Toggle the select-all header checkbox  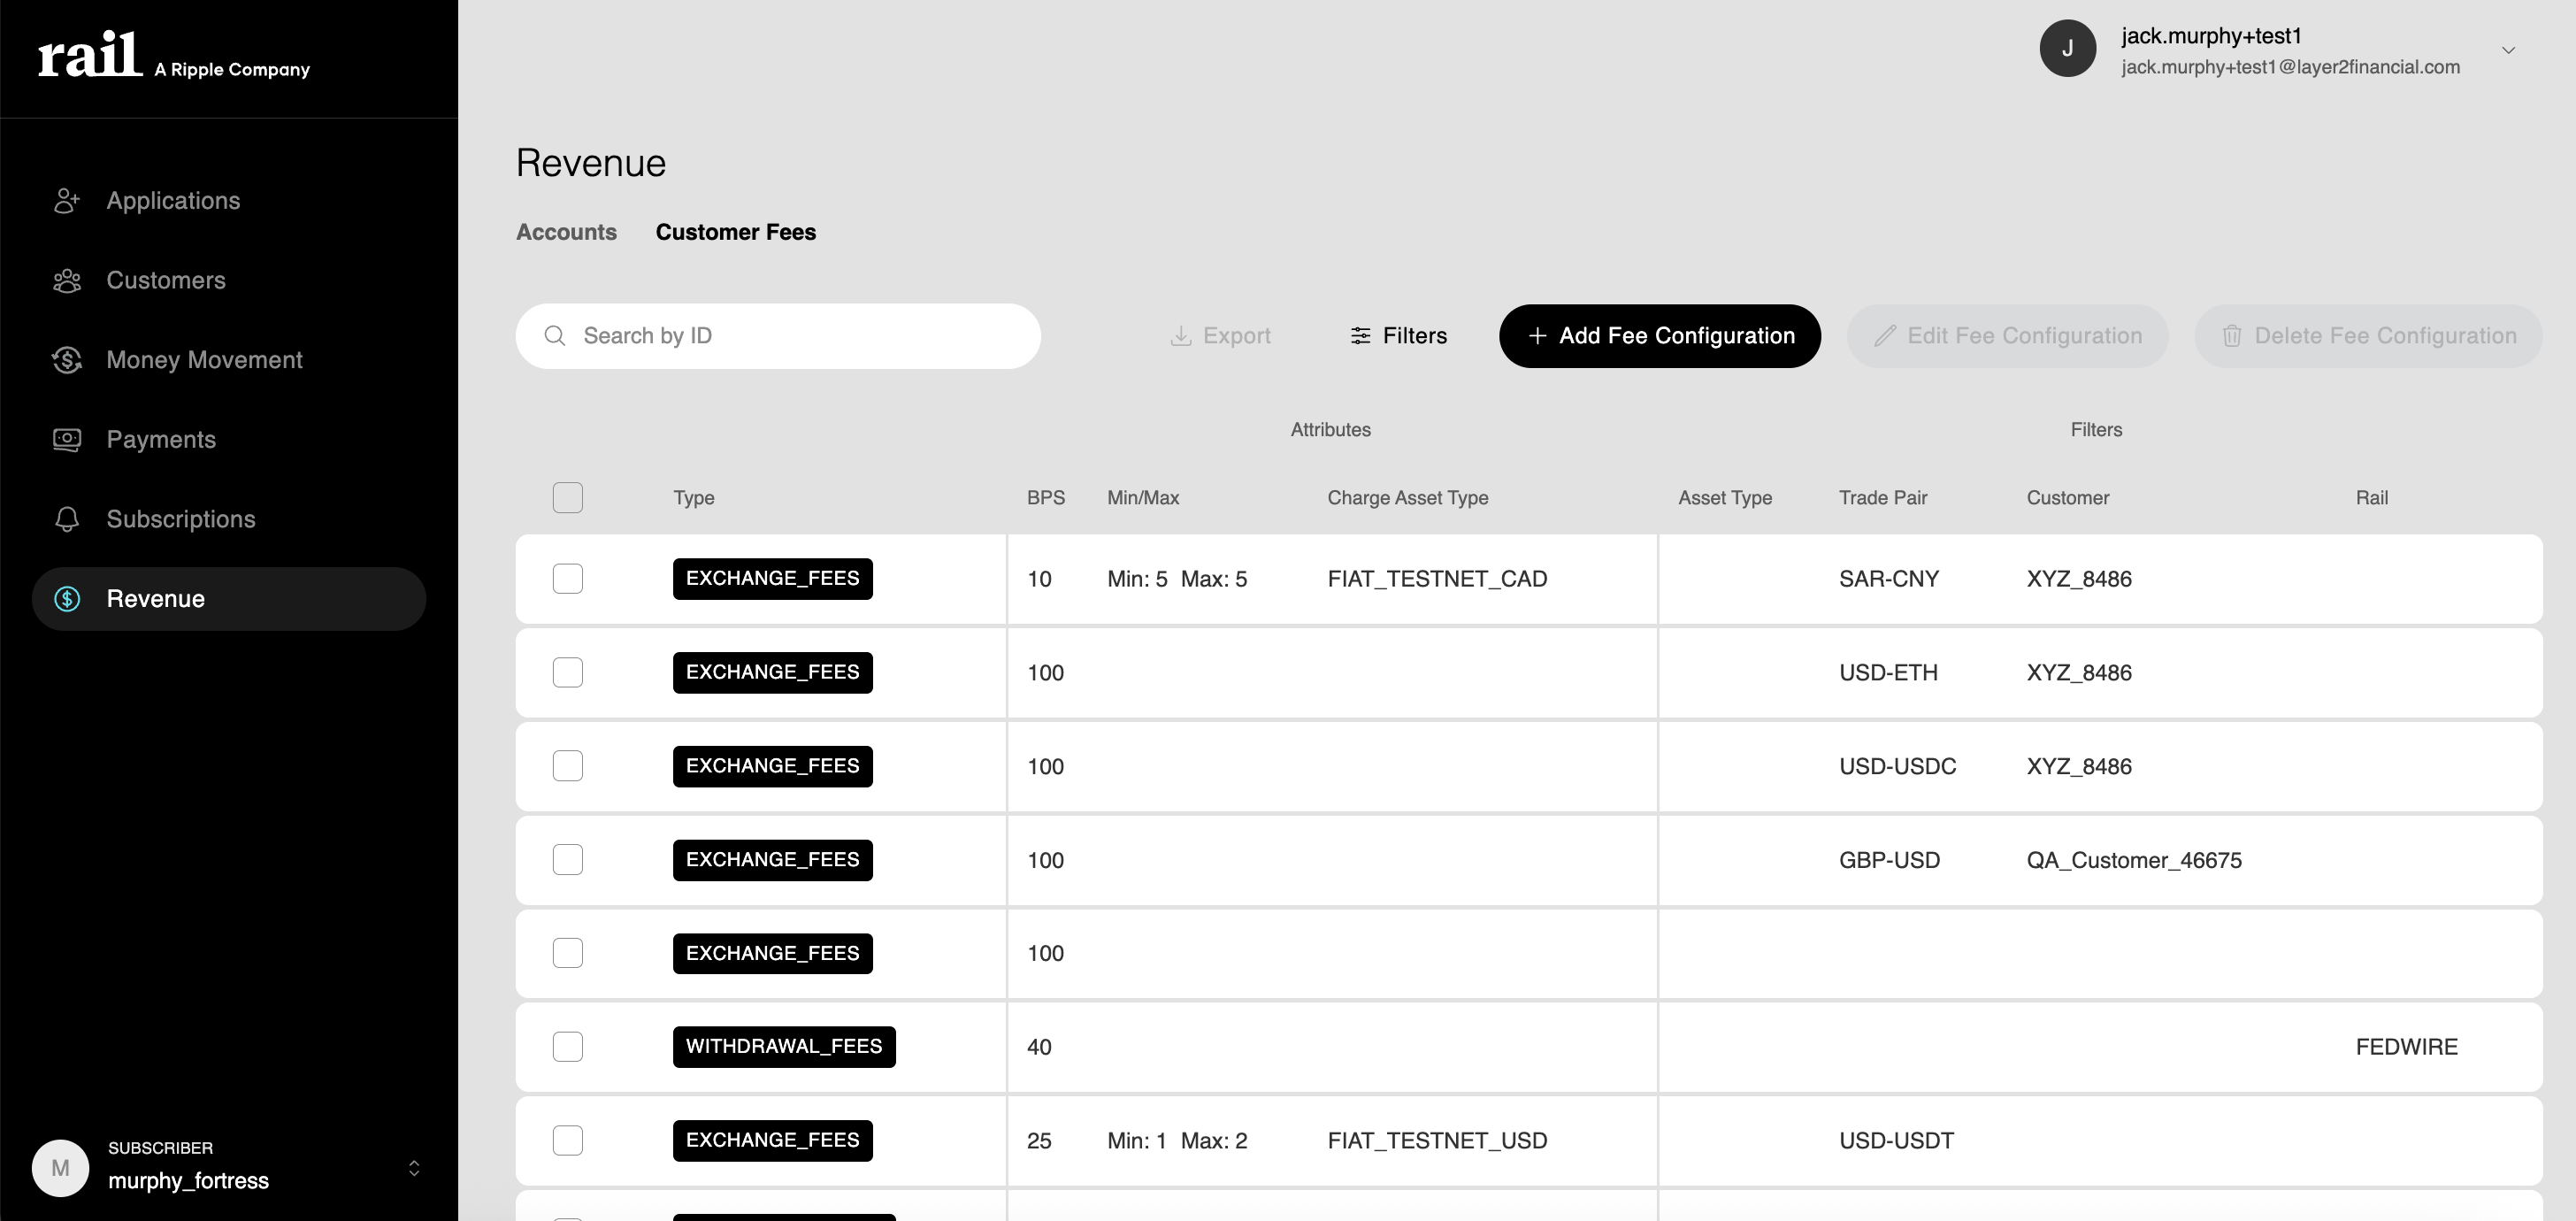(567, 498)
